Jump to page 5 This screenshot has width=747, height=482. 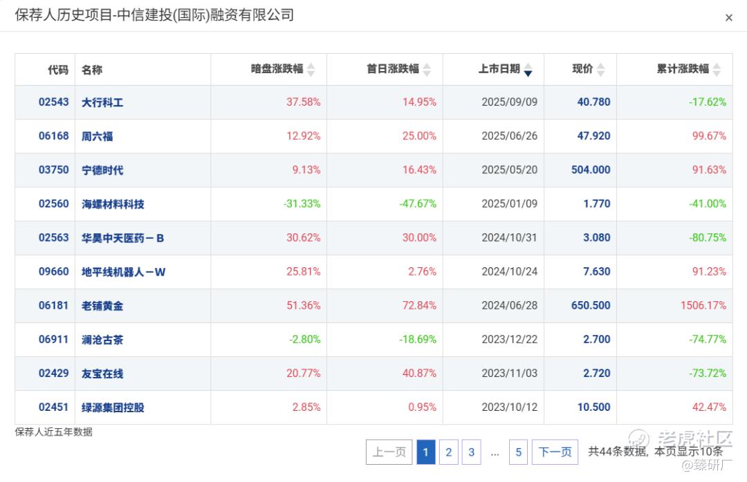[518, 452]
